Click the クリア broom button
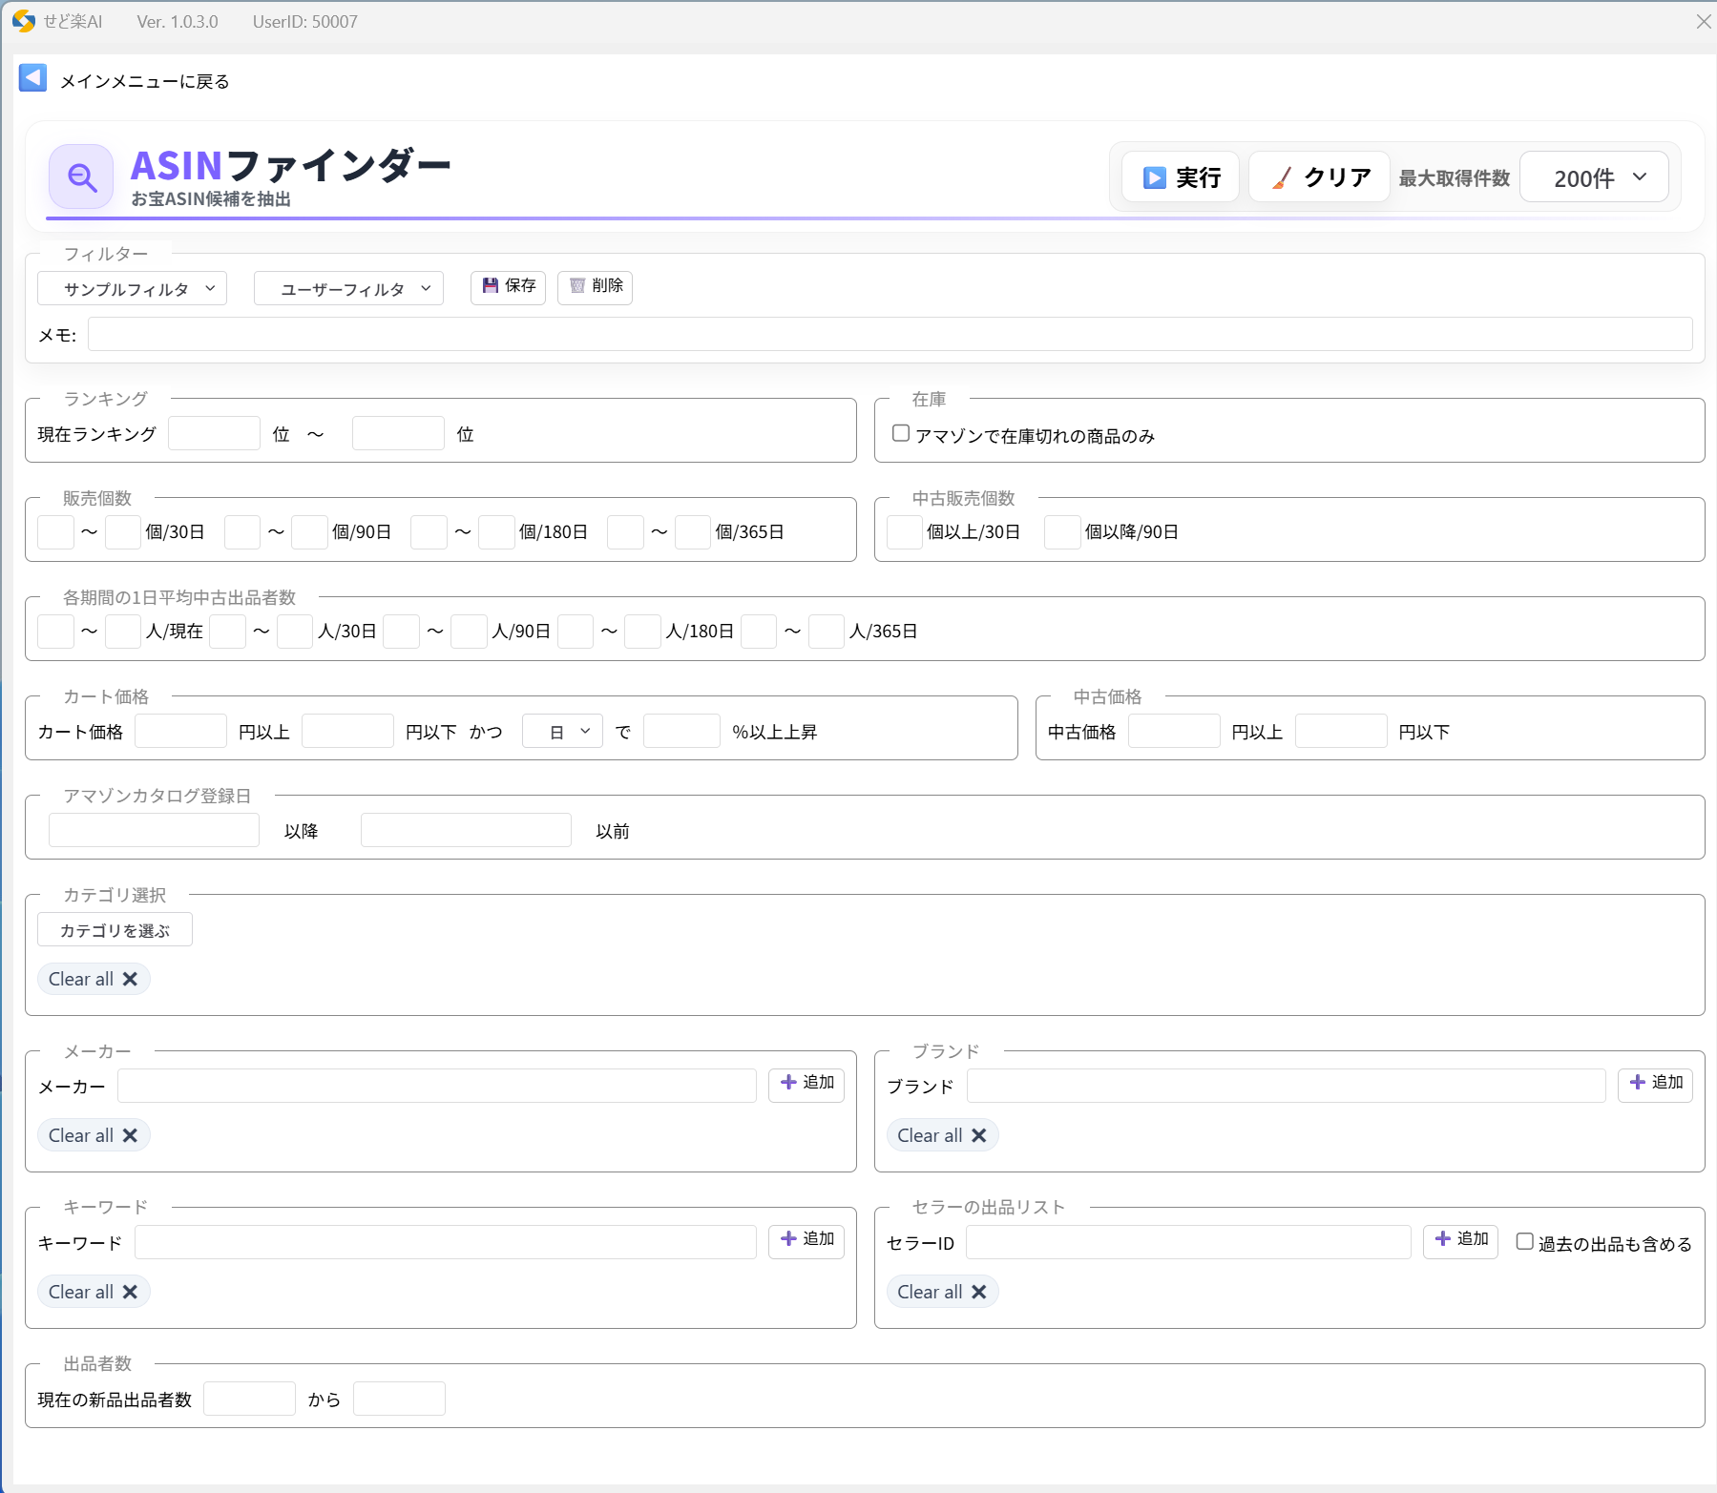Screen dimensions: 1717x1493 tap(1319, 177)
